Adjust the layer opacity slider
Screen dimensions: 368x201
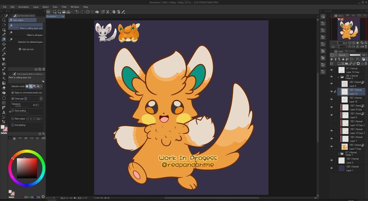pyautogui.click(x=355, y=55)
